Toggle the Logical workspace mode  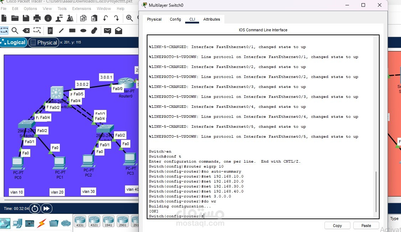pyautogui.click(x=14, y=42)
